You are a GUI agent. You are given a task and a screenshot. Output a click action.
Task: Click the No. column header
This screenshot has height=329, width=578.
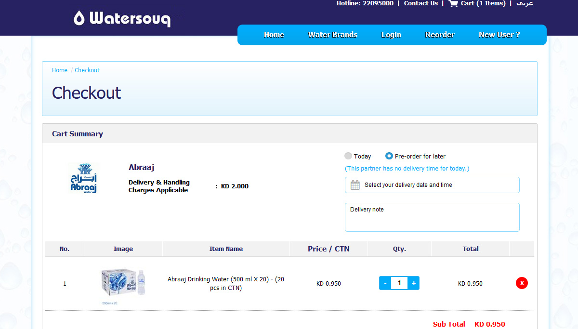(65, 249)
